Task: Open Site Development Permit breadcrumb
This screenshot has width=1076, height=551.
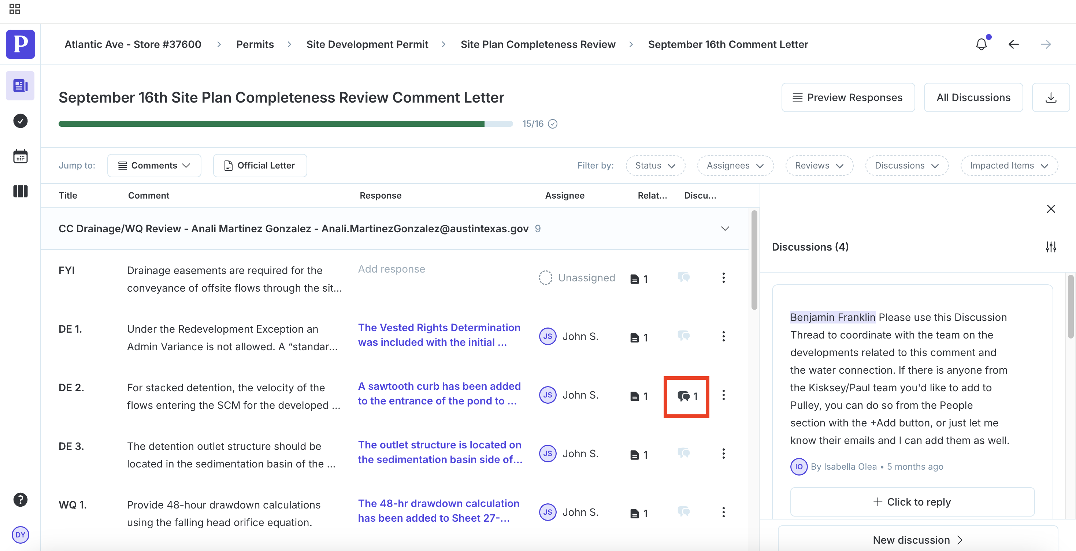Action: 367,44
